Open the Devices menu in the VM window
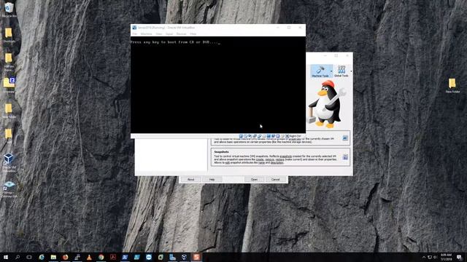 pyautogui.click(x=181, y=34)
